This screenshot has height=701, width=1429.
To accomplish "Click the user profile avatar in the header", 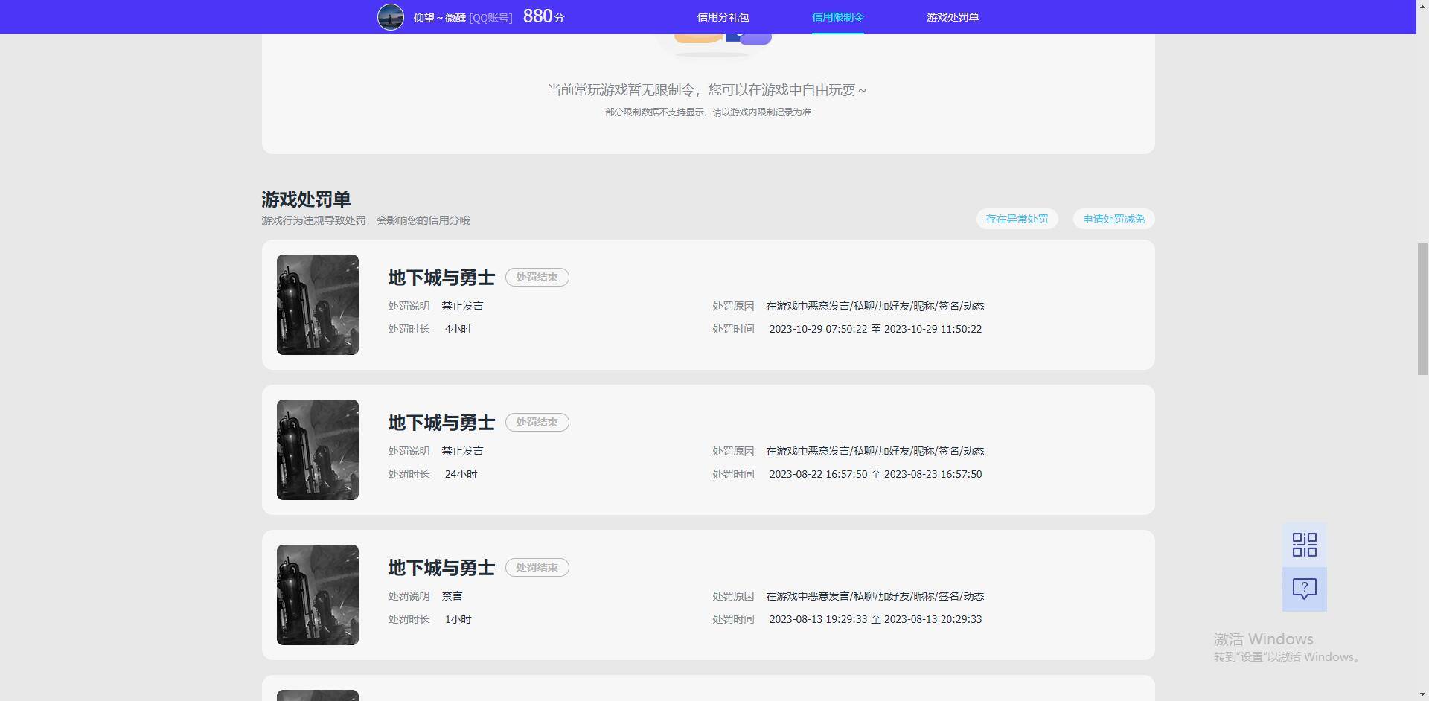I will point(391,16).
